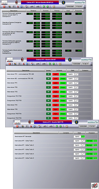Click Potenza column header in Misure window

[57, 11]
